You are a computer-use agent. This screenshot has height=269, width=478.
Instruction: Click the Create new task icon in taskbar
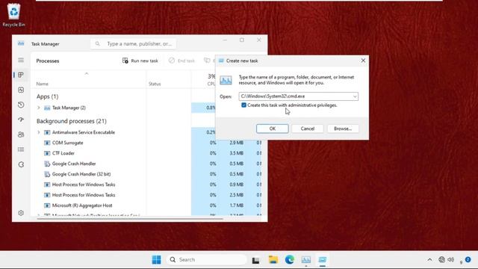tap(322, 259)
